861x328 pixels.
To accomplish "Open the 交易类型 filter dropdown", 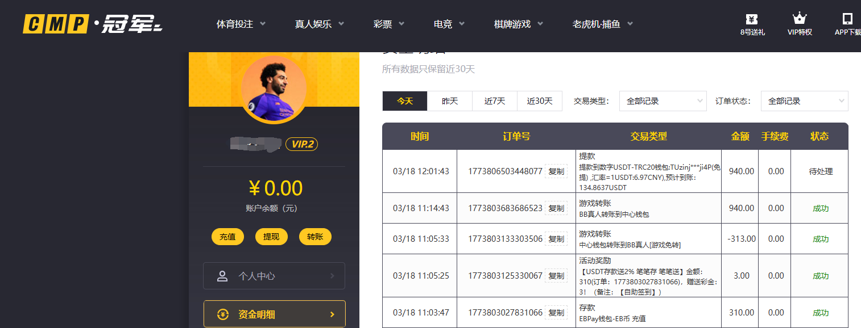I will point(663,100).
